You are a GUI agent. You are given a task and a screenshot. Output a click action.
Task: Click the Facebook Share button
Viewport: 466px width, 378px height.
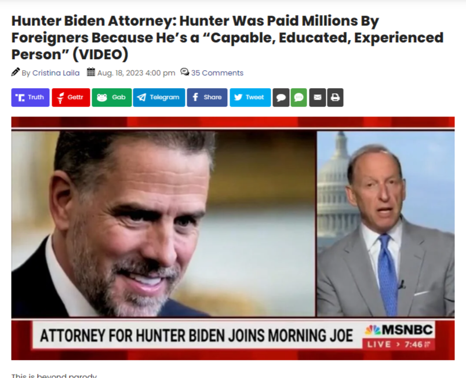[x=207, y=97]
